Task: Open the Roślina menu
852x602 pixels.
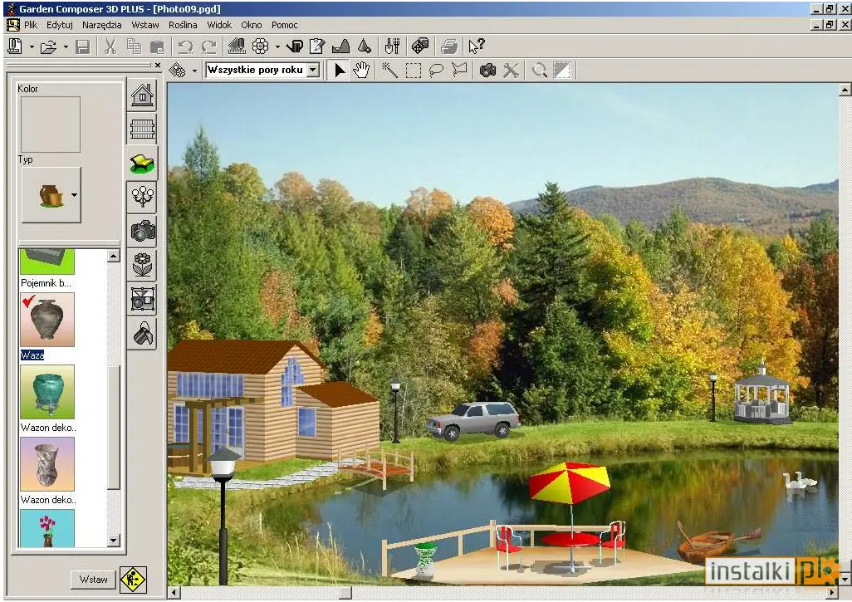Action: pos(183,25)
